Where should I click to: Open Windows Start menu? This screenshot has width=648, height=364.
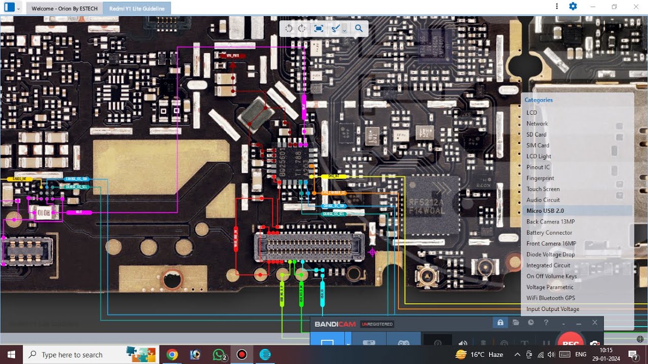(11, 355)
